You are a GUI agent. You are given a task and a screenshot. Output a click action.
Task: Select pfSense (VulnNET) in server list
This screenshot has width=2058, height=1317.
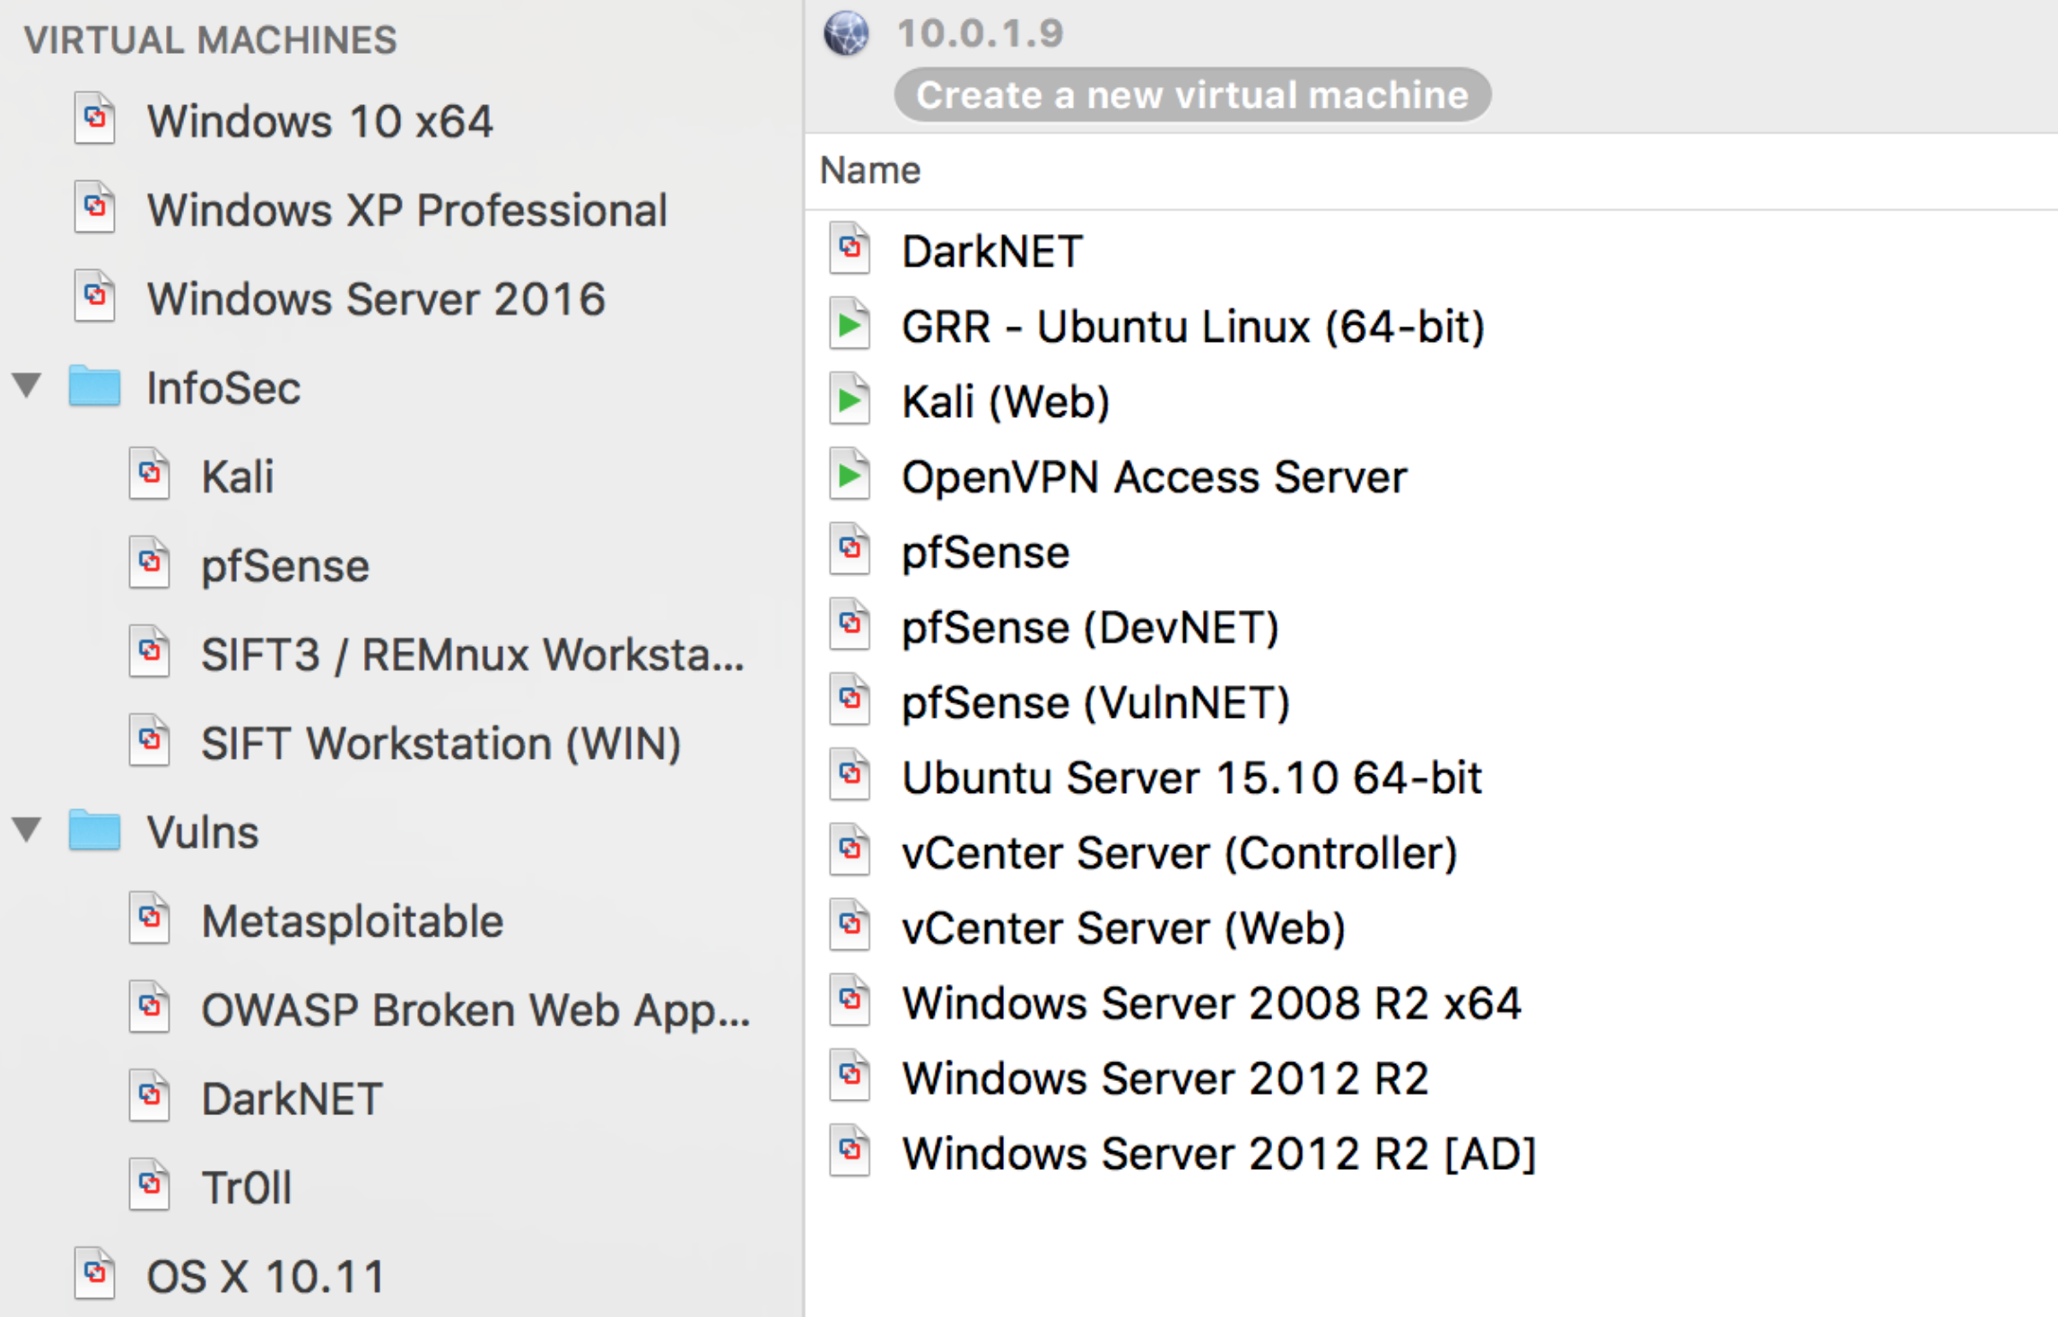(x=1095, y=702)
